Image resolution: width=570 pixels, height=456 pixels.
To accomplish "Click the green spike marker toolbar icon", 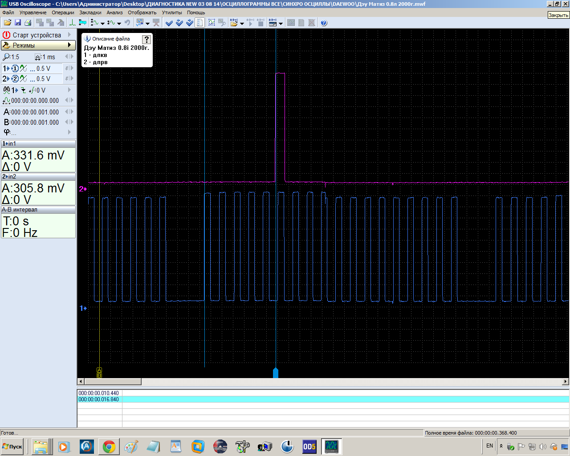I will pyautogui.click(x=73, y=22).
